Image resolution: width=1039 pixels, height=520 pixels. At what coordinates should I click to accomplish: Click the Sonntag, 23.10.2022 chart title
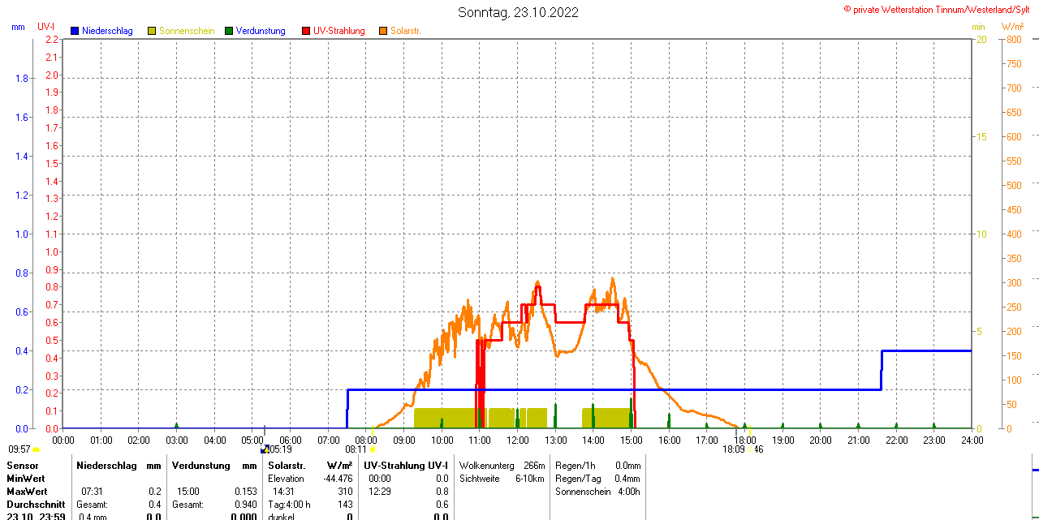pyautogui.click(x=519, y=12)
